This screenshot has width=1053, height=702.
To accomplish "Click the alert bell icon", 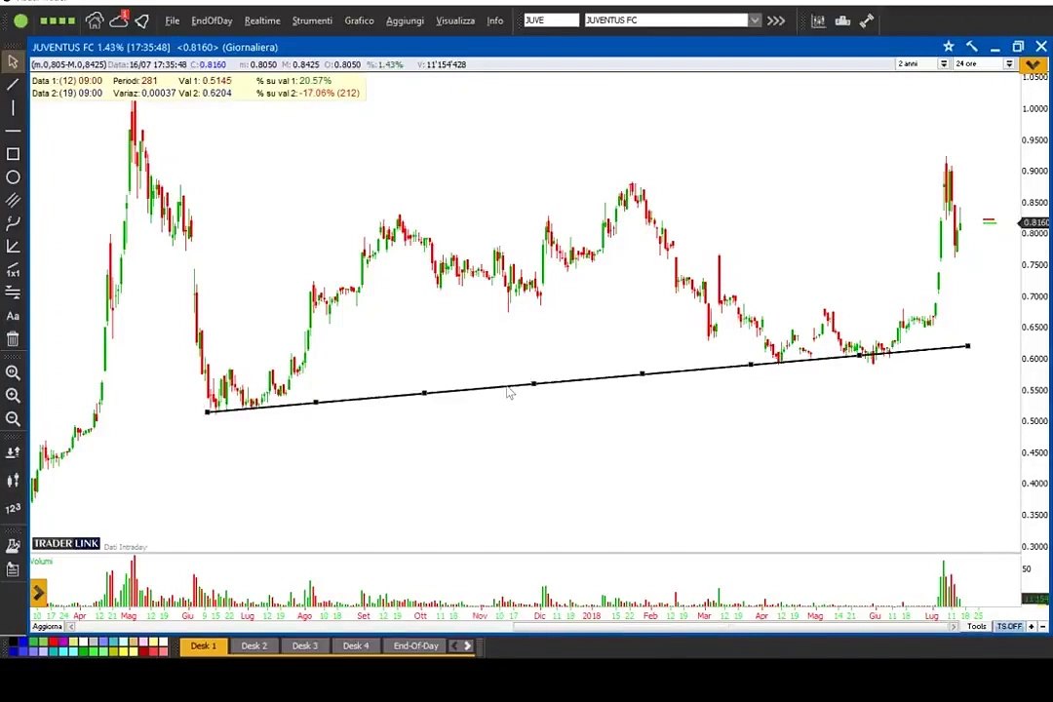I will click(141, 21).
